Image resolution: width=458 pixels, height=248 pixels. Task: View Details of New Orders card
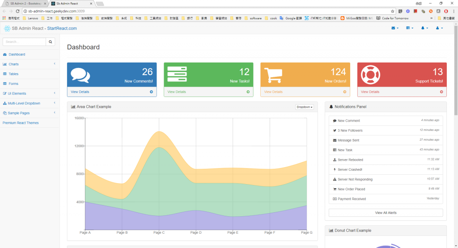click(273, 92)
